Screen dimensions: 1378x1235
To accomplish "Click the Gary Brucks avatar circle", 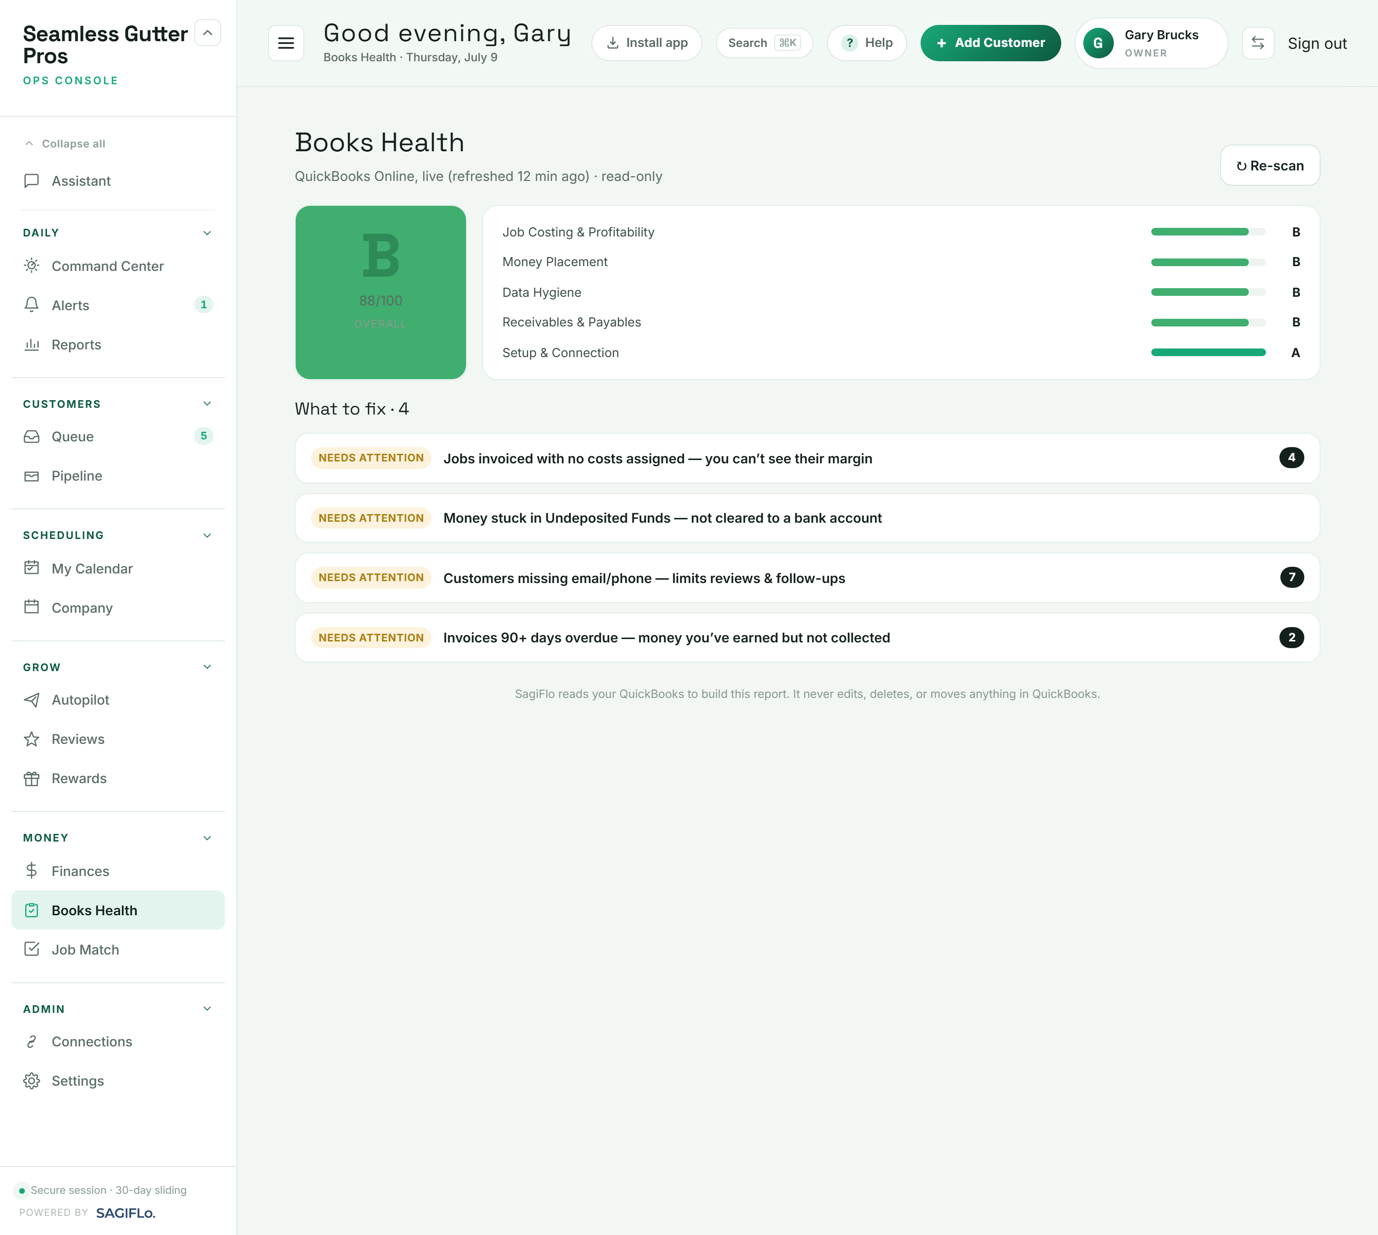I will tap(1098, 43).
